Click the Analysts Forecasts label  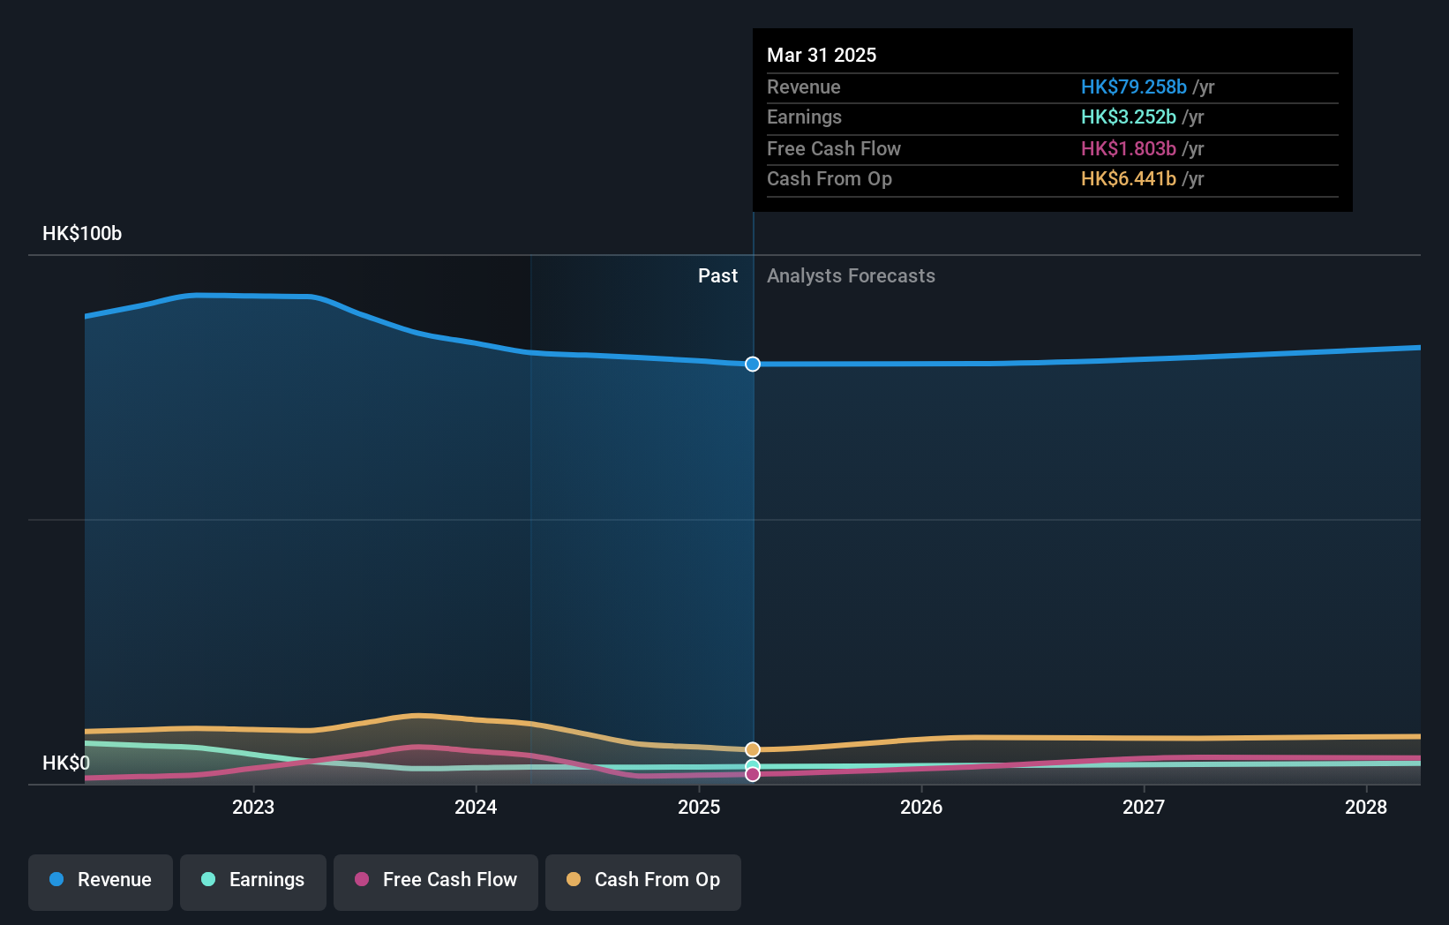[x=851, y=275]
